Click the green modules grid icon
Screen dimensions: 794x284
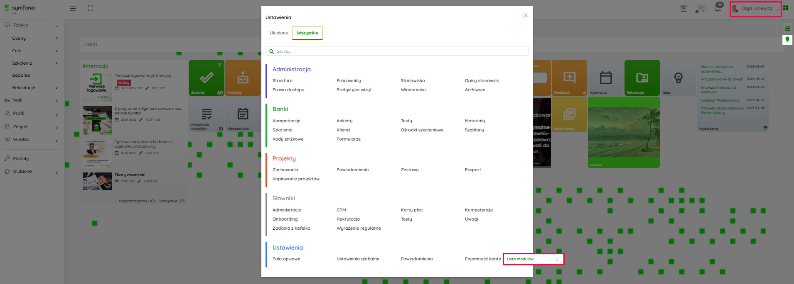click(786, 8)
